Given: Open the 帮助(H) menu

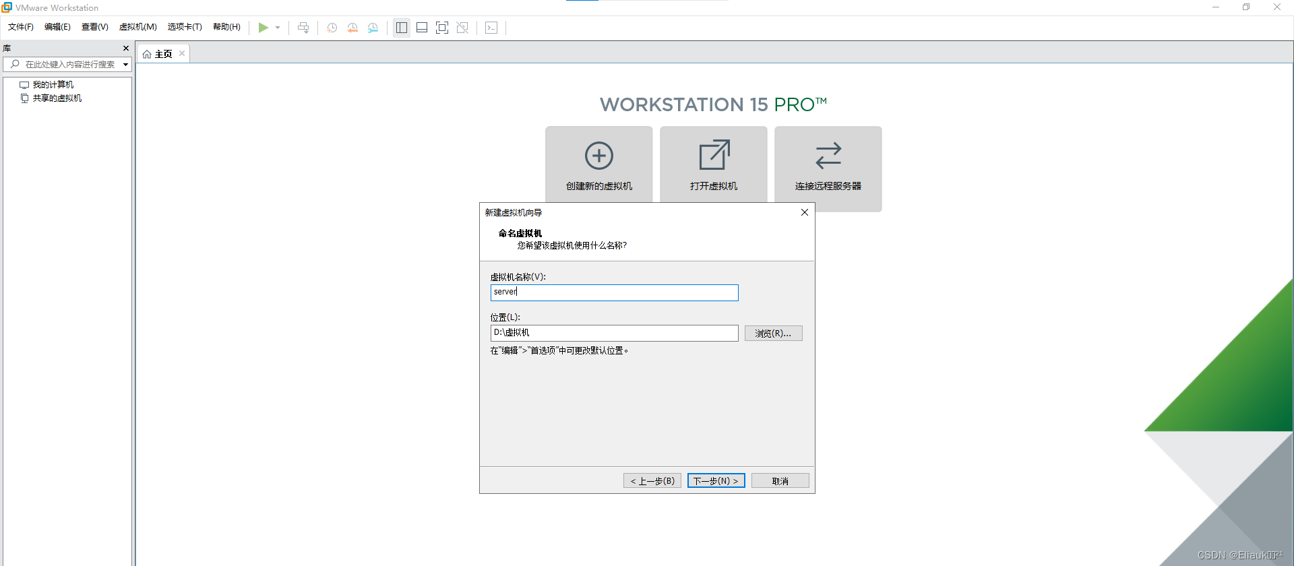Looking at the screenshot, I should [226, 27].
